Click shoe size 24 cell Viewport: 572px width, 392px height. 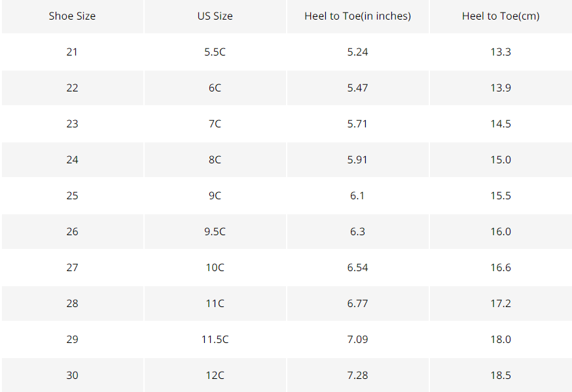pos(72,160)
